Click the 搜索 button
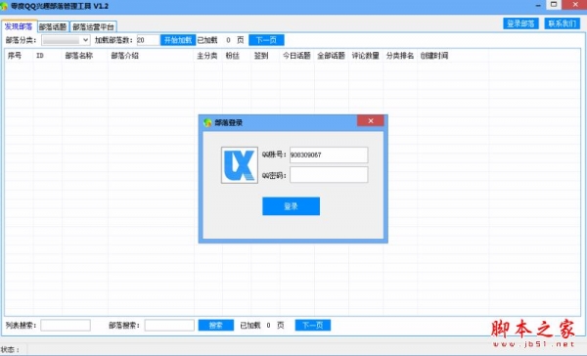The width and height of the screenshot is (587, 356). click(x=216, y=326)
